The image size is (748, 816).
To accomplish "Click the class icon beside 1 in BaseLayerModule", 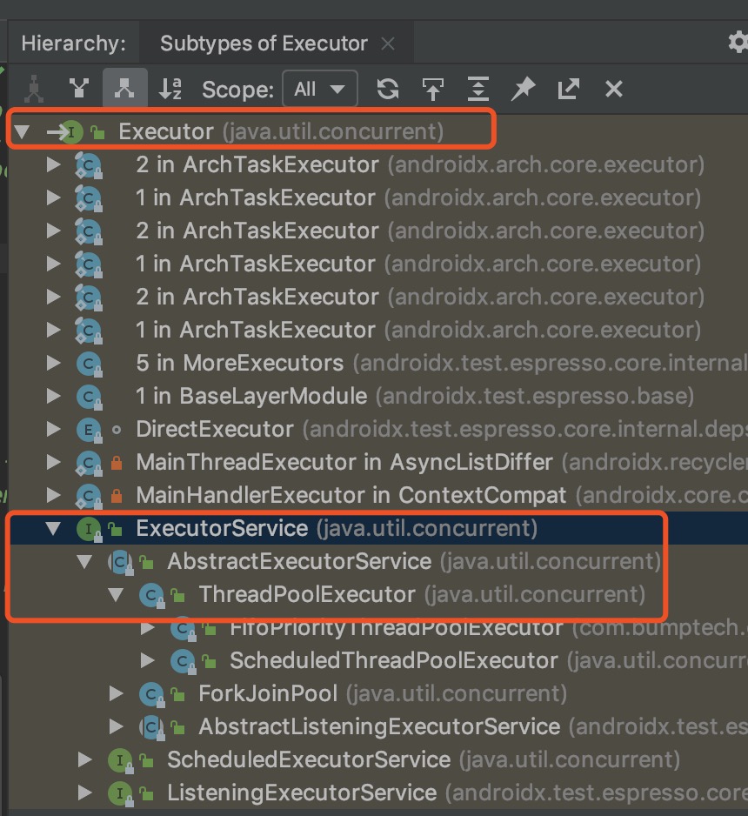I will (x=89, y=397).
